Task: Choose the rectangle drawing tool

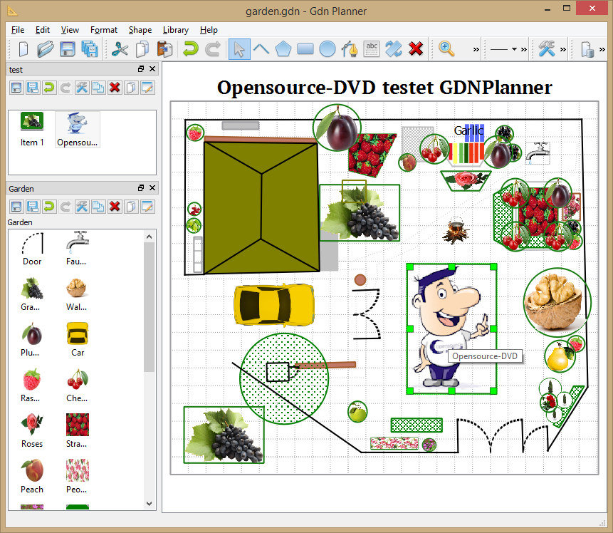Action: [305, 49]
